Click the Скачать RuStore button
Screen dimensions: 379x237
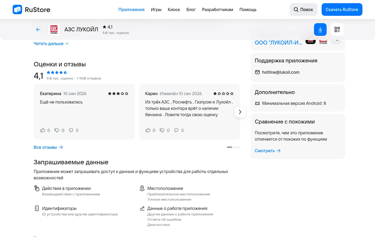coord(342,9)
